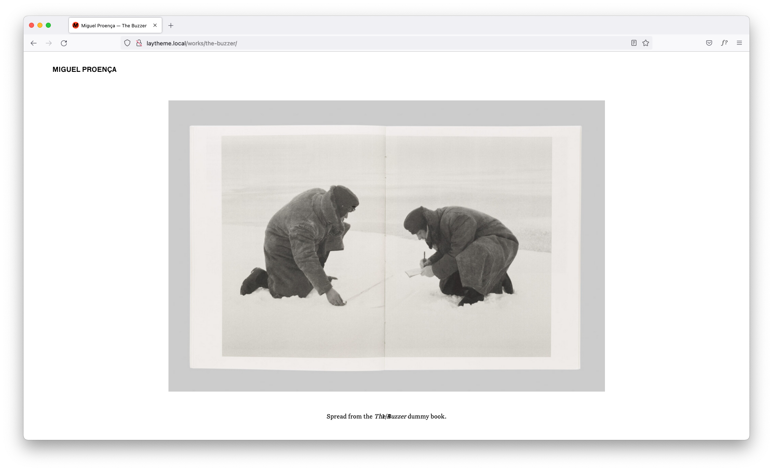Image resolution: width=773 pixels, height=471 pixels.
Task: Close the browser window with the red button
Action: coord(32,25)
